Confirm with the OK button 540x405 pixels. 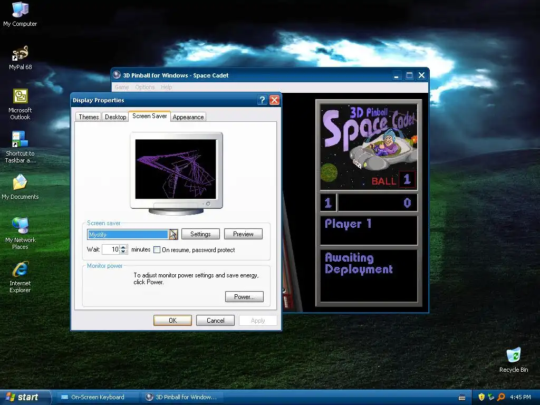172,320
